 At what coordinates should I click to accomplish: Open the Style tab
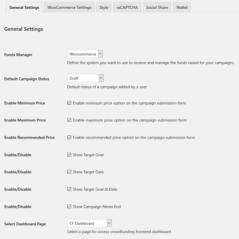click(x=104, y=7)
